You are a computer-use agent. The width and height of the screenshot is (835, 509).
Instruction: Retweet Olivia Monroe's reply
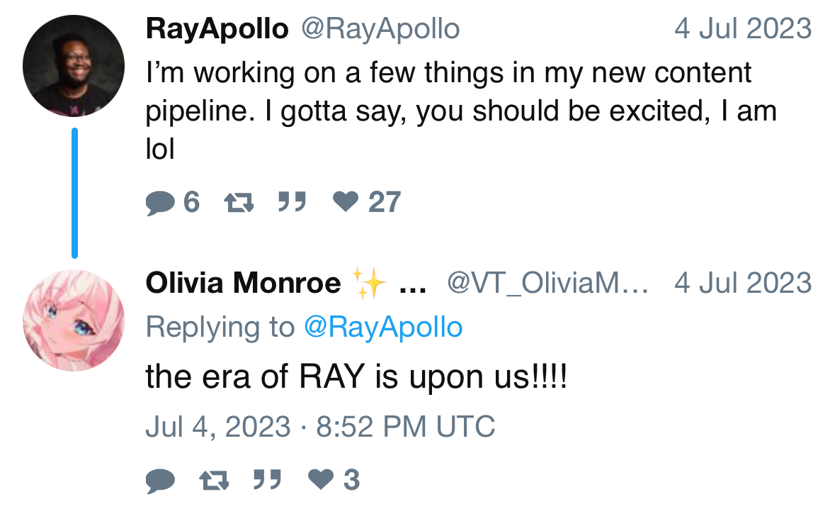coord(214,481)
